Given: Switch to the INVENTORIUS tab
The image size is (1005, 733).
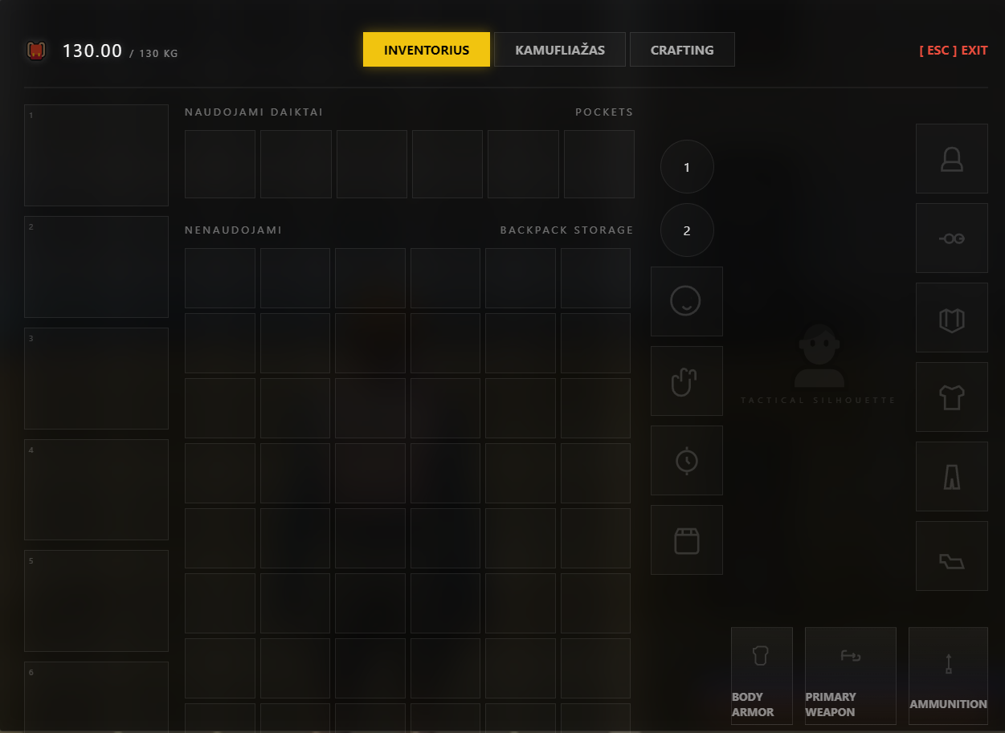Looking at the screenshot, I should (427, 50).
